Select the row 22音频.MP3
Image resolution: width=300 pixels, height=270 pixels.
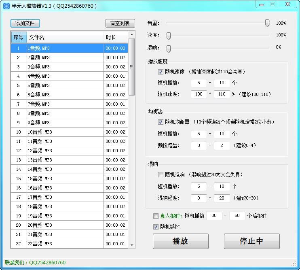click(69, 244)
